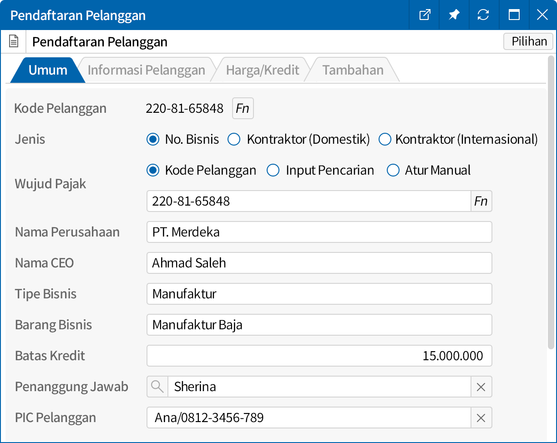Open the search icon for Penanggung Jawab
557x443 pixels.
[157, 387]
